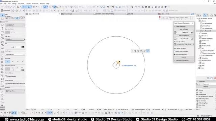
Task: Open the Design menu
Action: pos(14,4)
